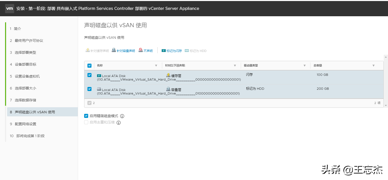Click the scrollbar up arrow
Image resolution: width=388 pixels, height=180 pixels.
pos(386,57)
